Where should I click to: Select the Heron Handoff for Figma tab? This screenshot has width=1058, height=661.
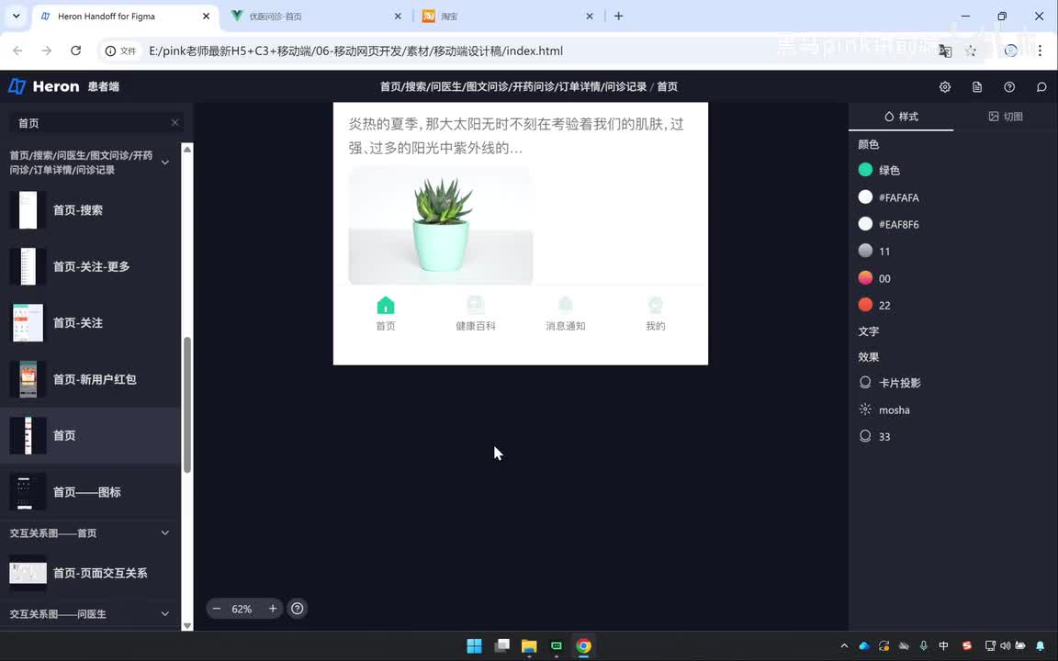125,17
